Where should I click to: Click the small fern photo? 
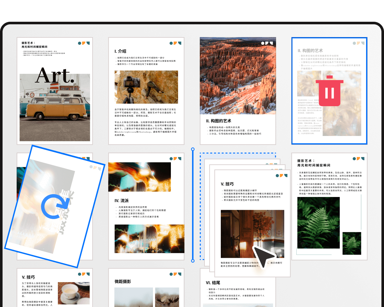tap(352, 243)
